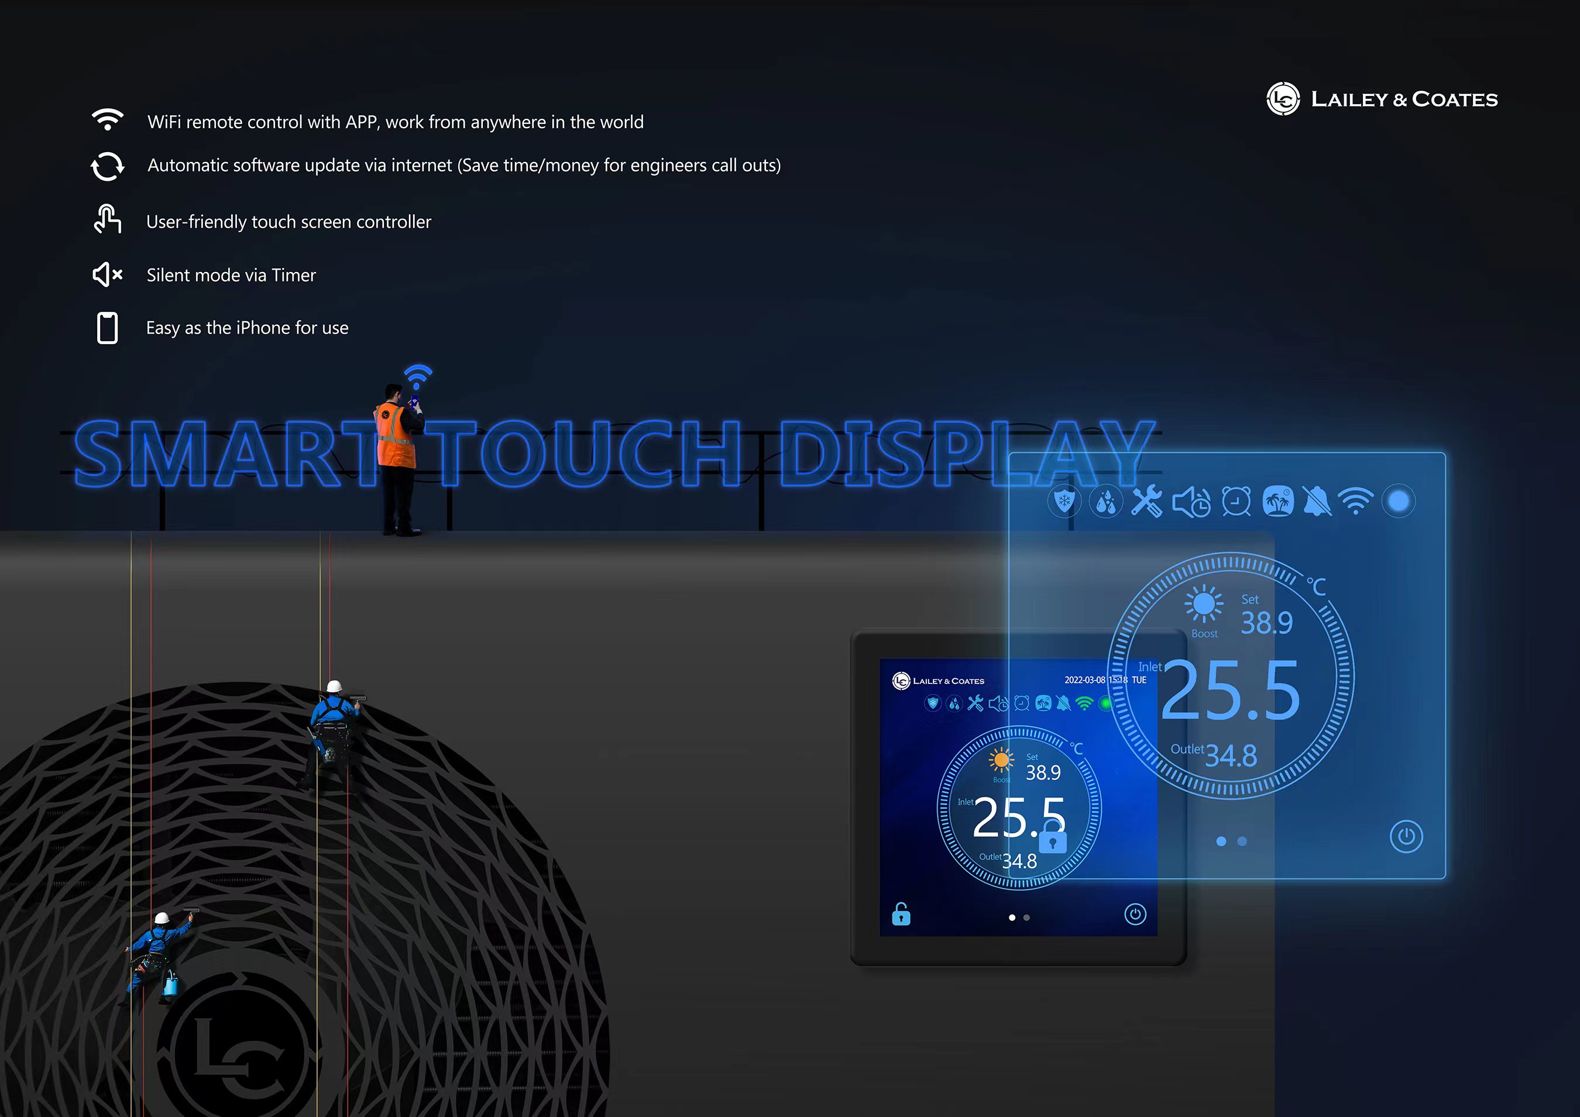Tap the water droplets icon on the large display
This screenshot has width=1580, height=1117.
pyautogui.click(x=1106, y=501)
